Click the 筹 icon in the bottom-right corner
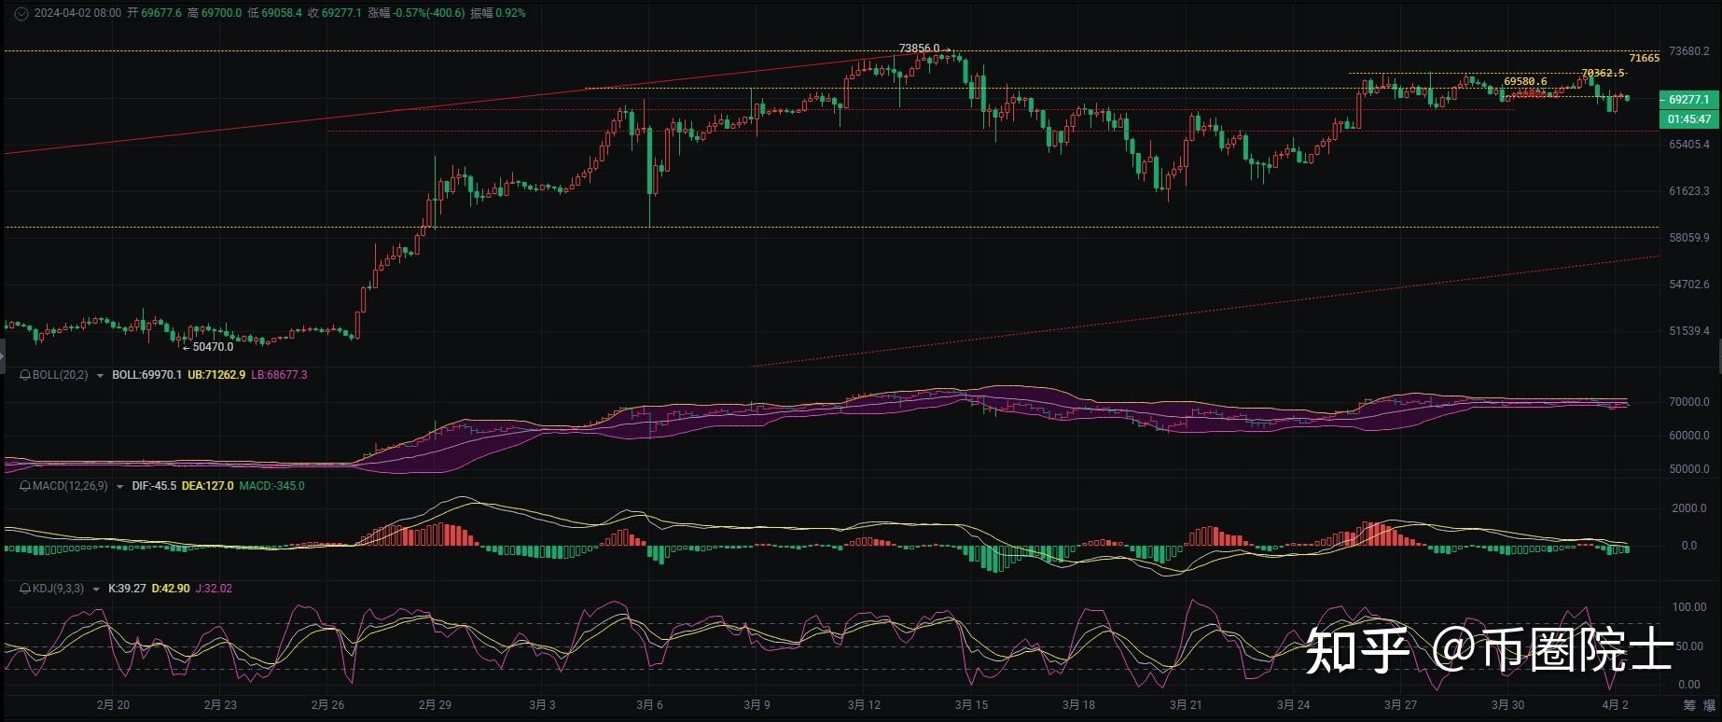This screenshot has height=722, width=1722. 1689,705
